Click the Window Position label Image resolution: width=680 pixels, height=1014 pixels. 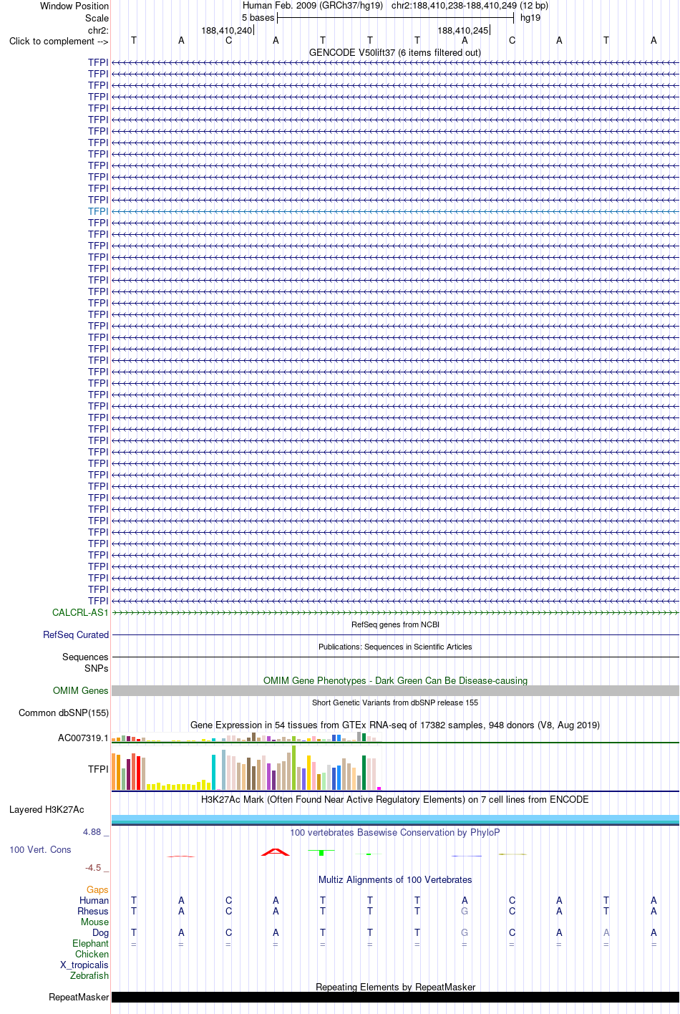(x=74, y=6)
